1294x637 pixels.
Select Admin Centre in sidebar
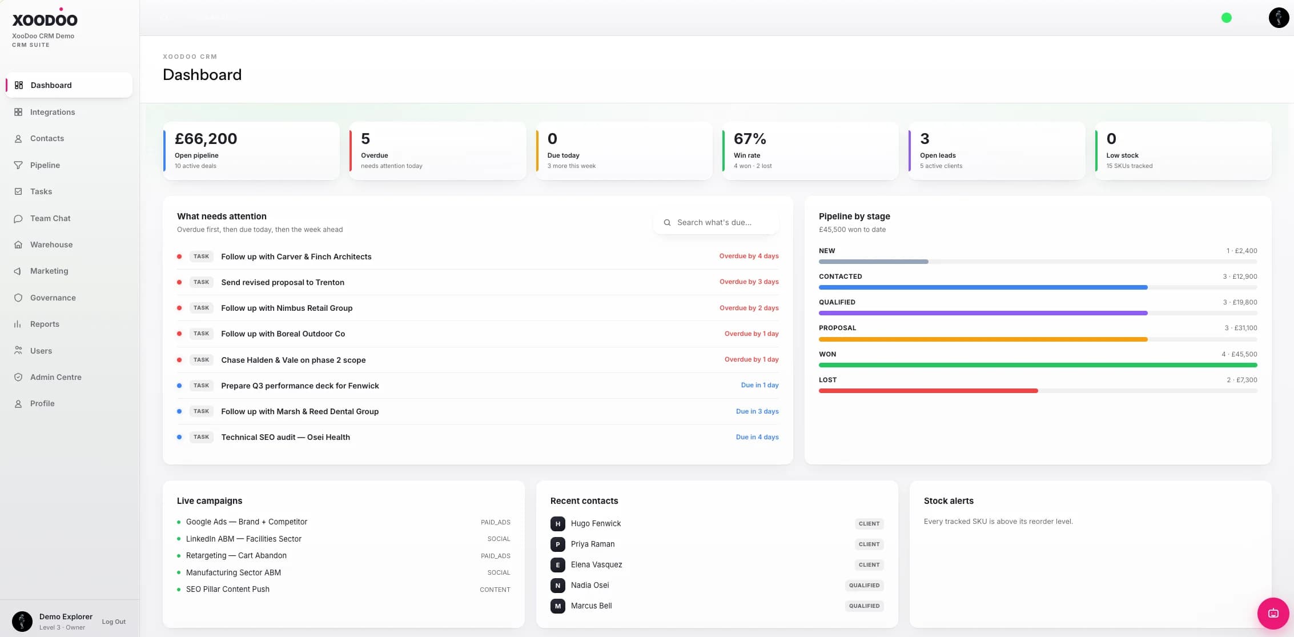[69, 377]
